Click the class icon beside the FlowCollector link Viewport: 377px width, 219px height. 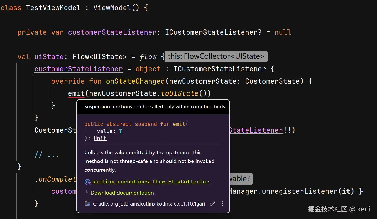87,182
